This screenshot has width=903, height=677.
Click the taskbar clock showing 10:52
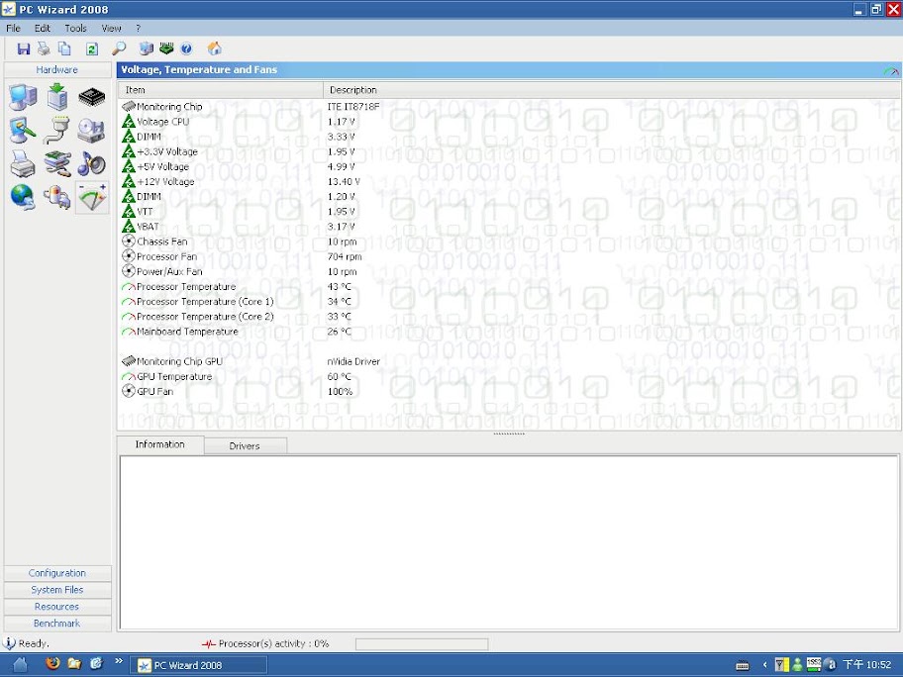tap(867, 665)
